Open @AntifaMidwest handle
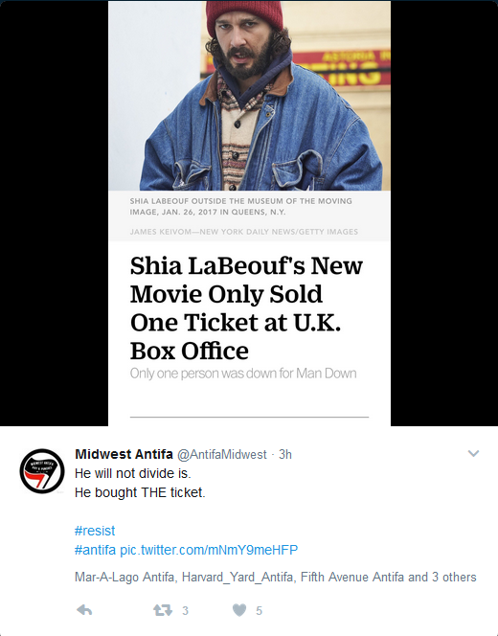 222,455
